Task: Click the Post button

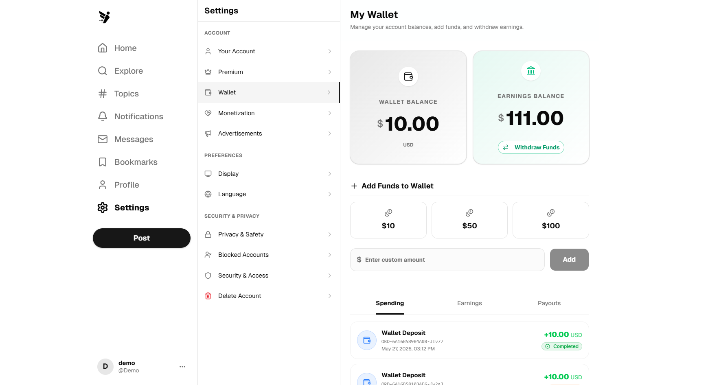Action: 142,238
